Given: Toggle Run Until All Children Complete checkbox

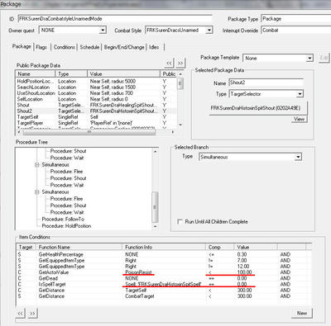Looking at the screenshot, I should pyautogui.click(x=180, y=221).
